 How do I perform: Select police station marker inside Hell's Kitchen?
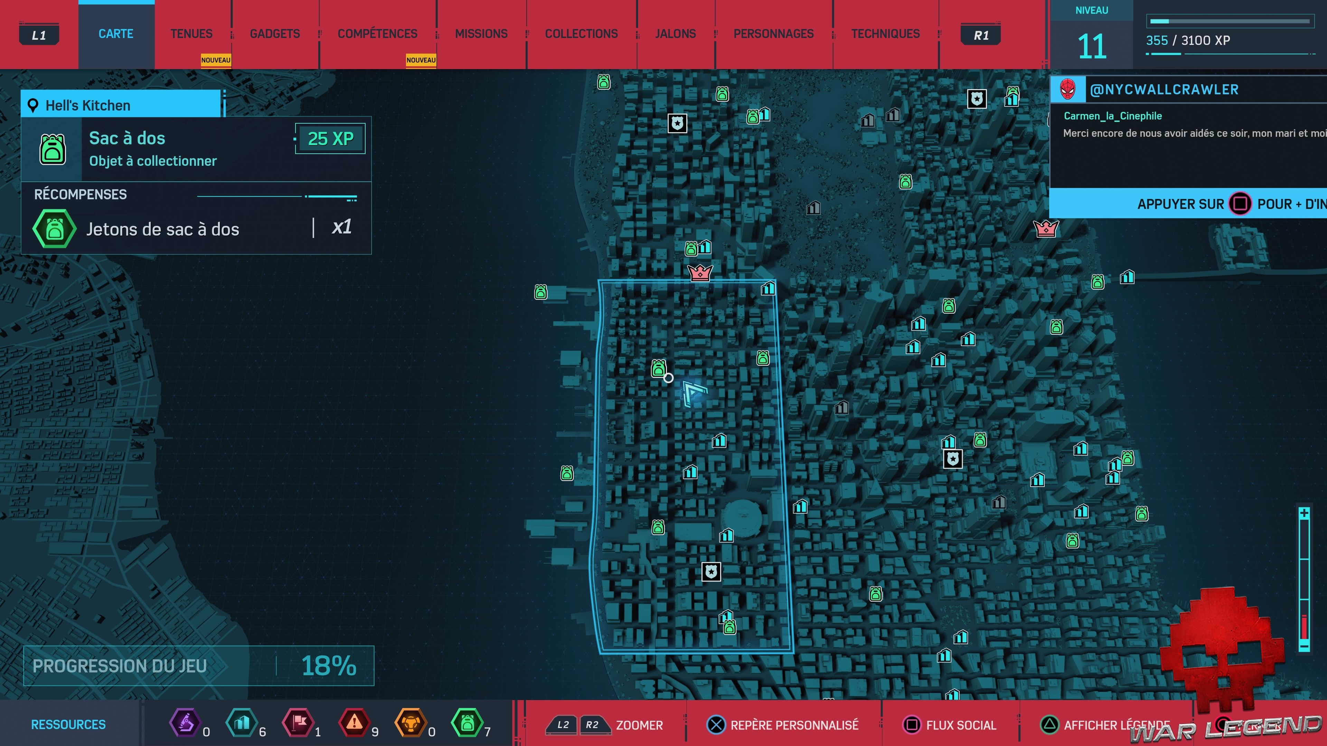711,571
